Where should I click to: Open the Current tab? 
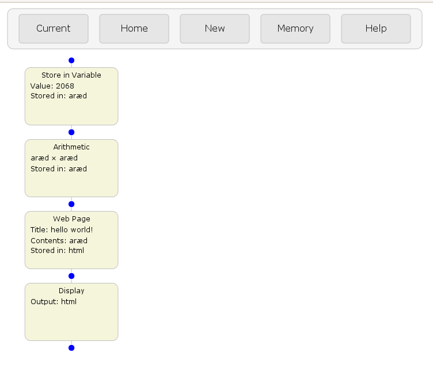pos(54,29)
